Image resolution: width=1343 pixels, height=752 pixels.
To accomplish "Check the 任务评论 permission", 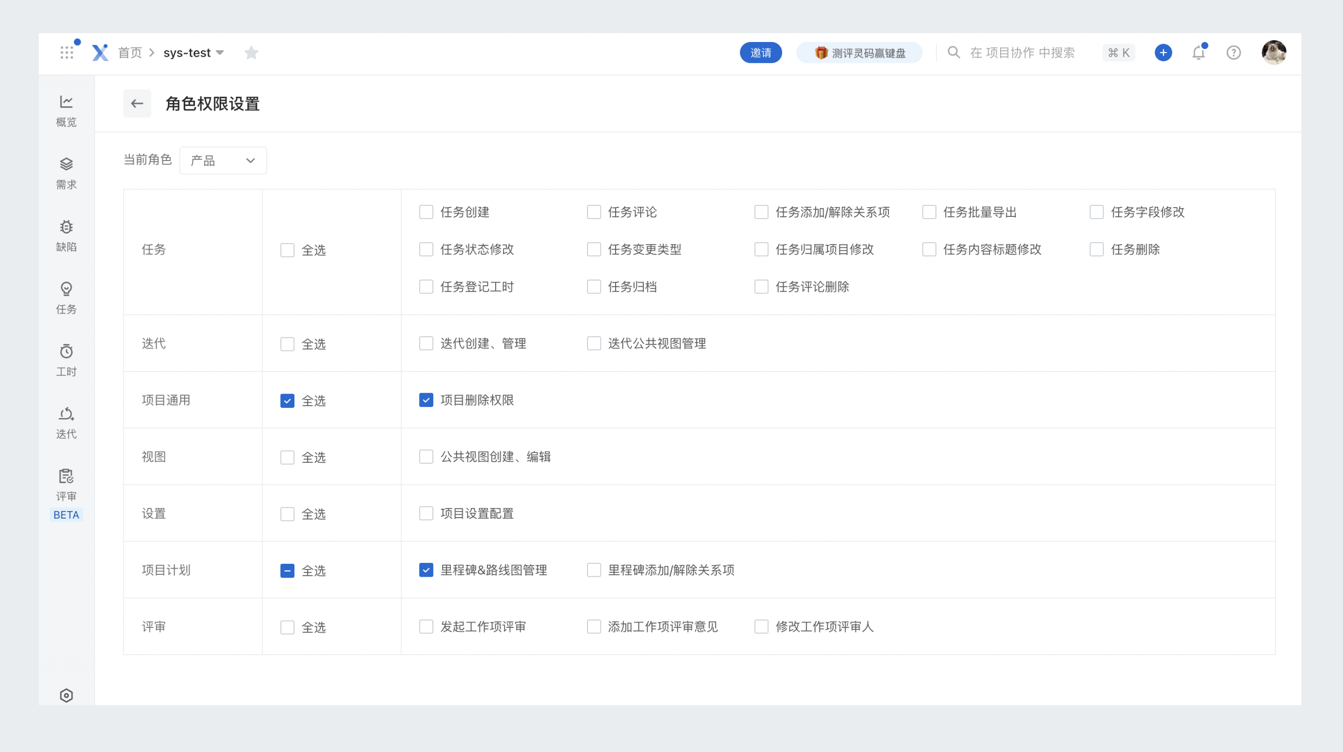I will tap(594, 212).
